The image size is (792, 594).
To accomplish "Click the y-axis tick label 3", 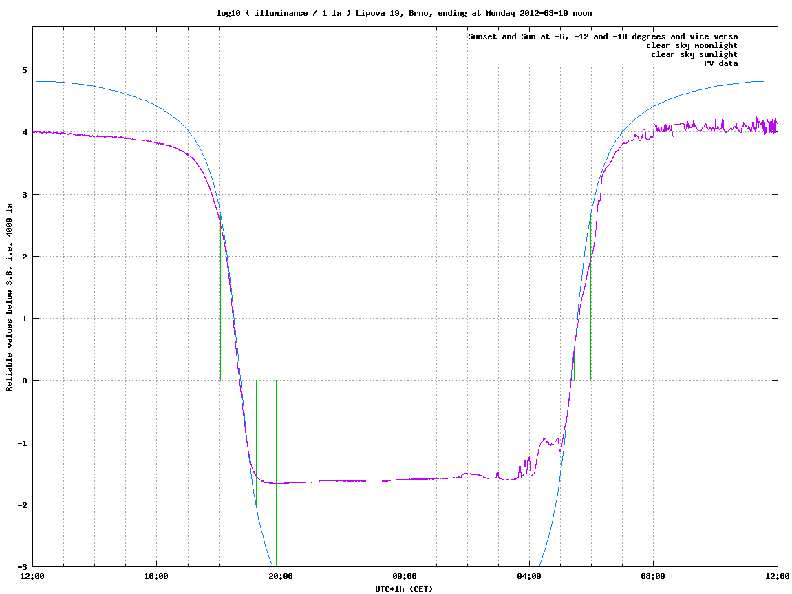I will click(x=24, y=195).
